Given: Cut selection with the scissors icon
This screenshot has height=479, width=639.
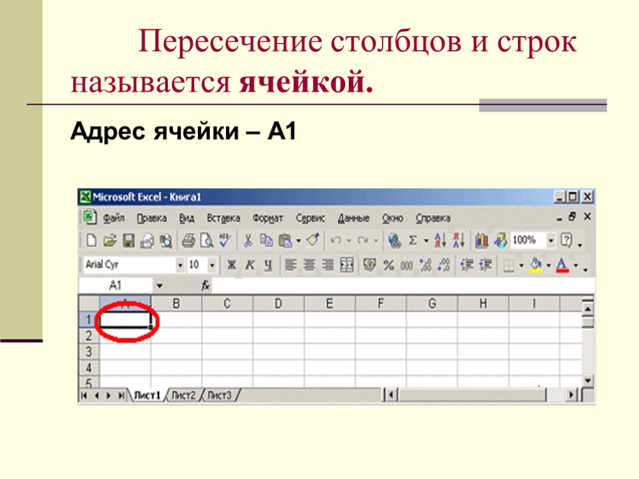Looking at the screenshot, I should (247, 240).
